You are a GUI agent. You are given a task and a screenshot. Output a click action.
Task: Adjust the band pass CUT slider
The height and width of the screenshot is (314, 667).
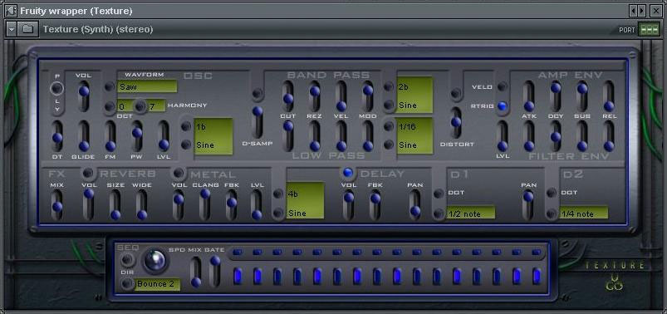tap(288, 96)
